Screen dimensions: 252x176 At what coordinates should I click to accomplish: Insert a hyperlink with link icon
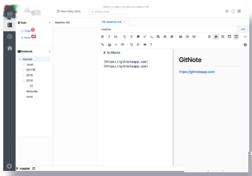(x=102, y=45)
